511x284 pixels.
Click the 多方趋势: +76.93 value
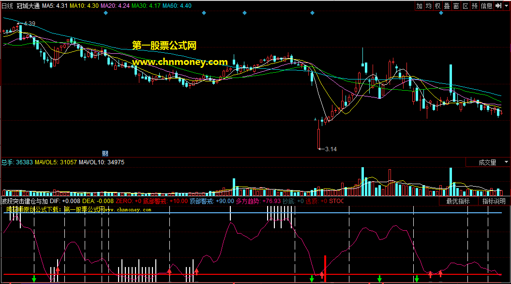[x=258, y=201]
